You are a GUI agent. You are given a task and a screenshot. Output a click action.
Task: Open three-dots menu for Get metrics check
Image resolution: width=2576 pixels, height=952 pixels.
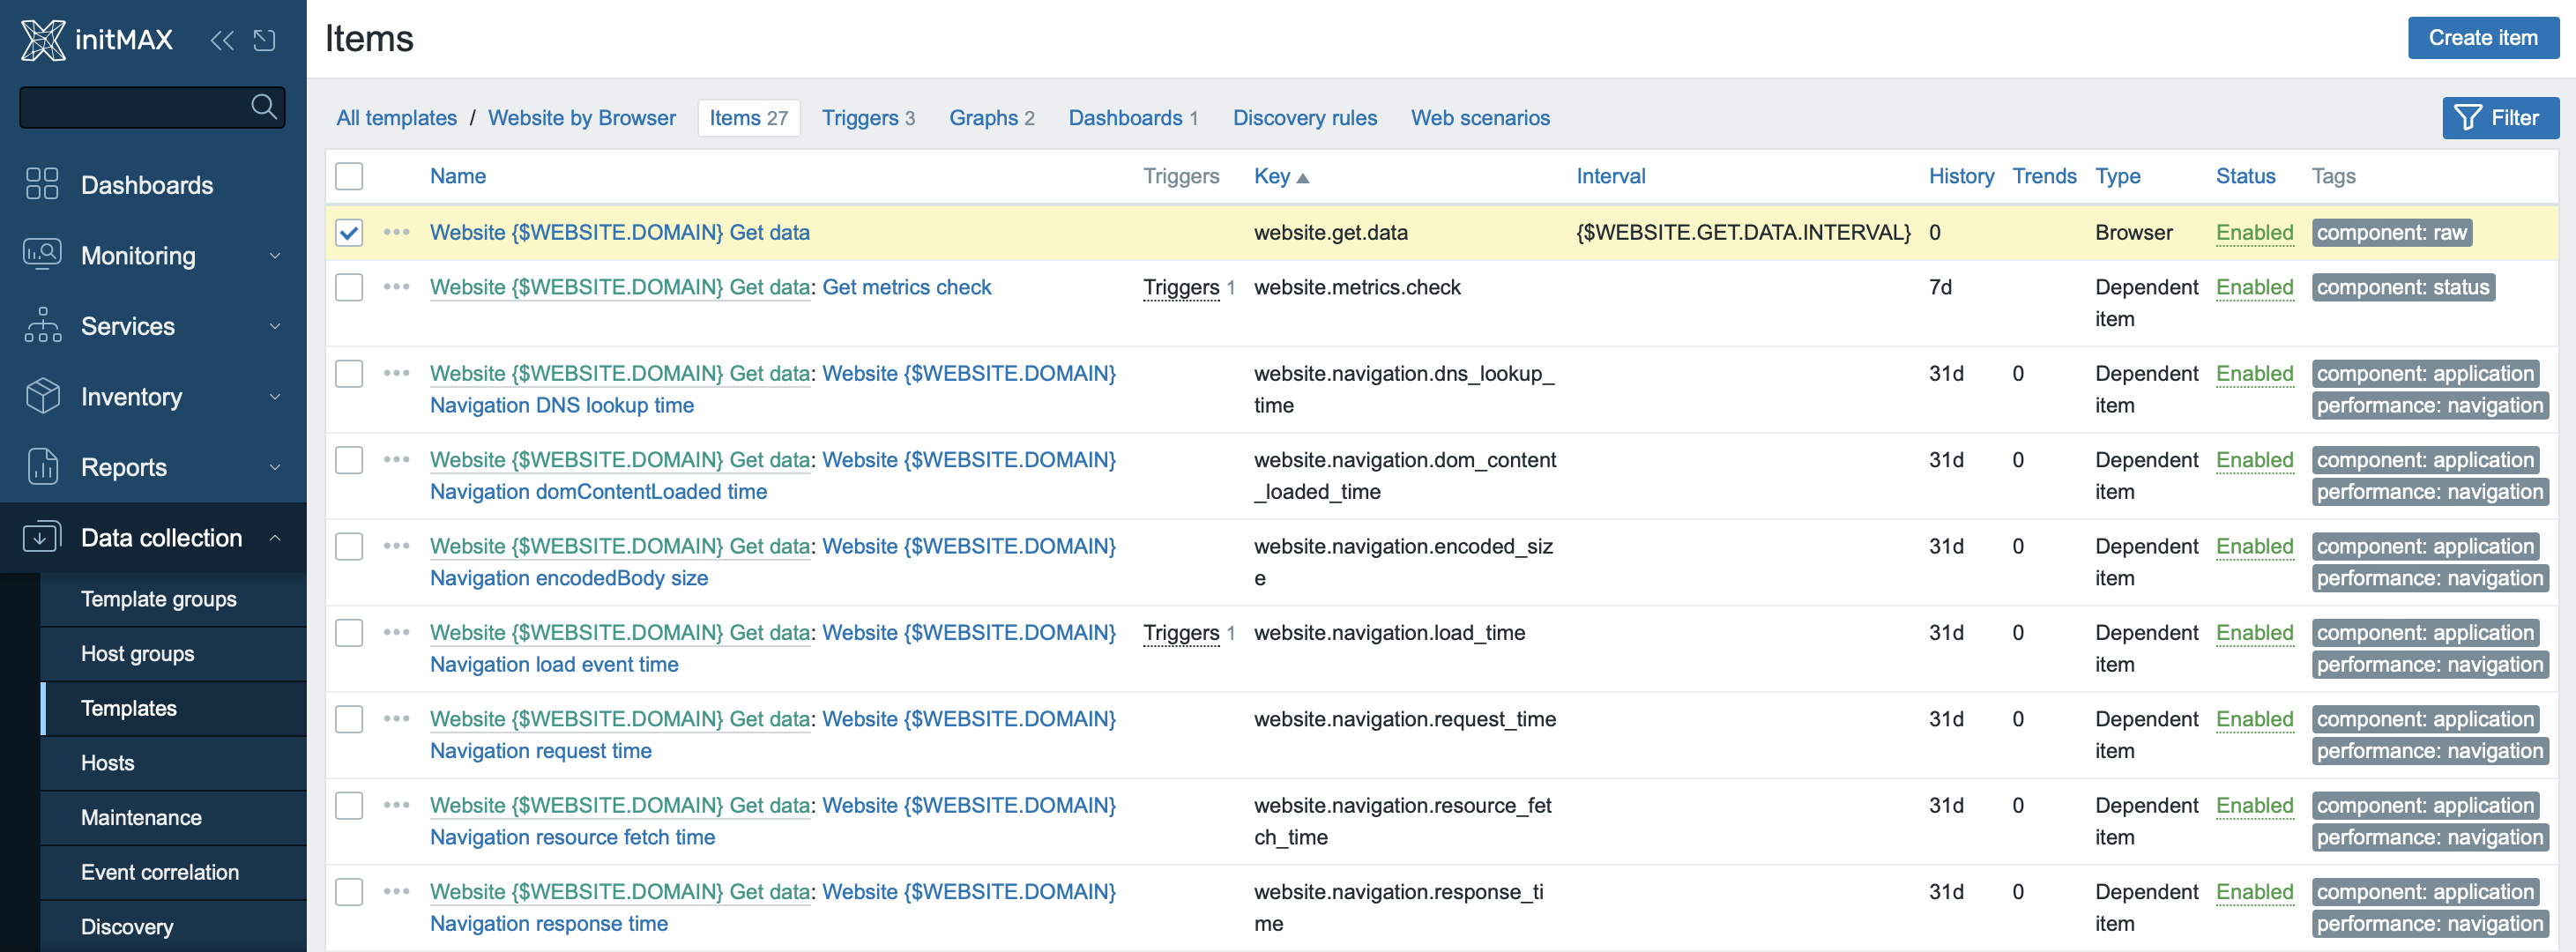[x=397, y=287]
